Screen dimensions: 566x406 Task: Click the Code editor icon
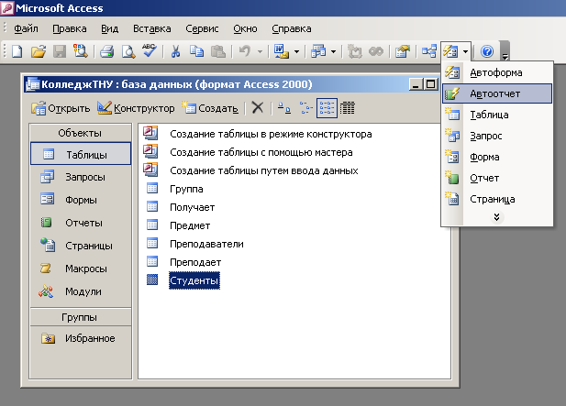point(354,51)
